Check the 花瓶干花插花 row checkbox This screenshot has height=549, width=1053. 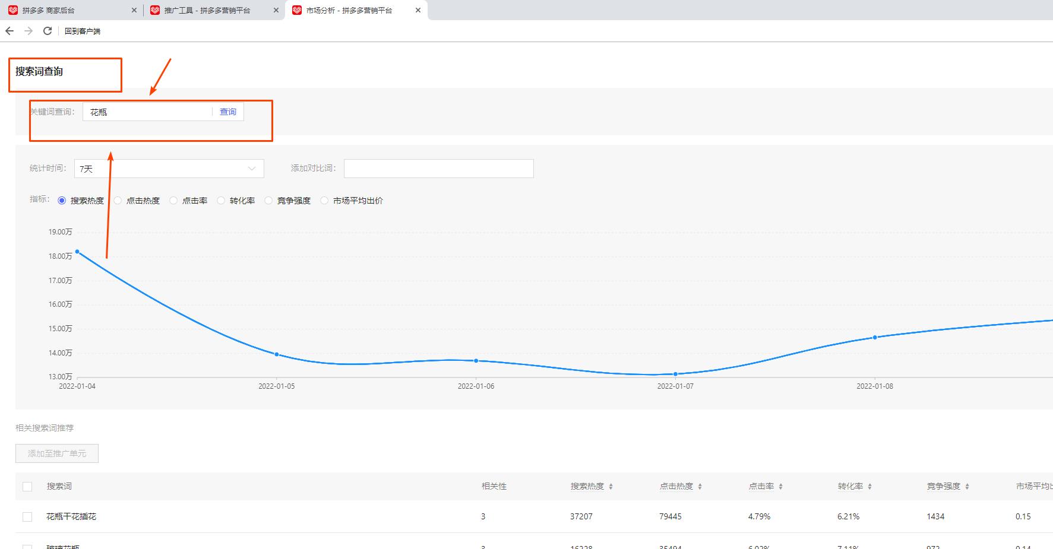pos(27,517)
